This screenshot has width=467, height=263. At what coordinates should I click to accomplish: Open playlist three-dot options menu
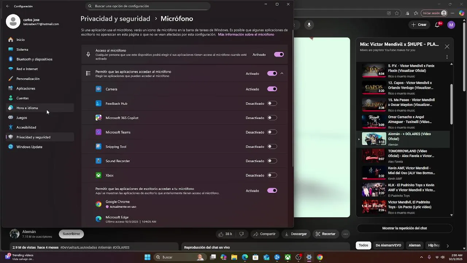point(447,57)
